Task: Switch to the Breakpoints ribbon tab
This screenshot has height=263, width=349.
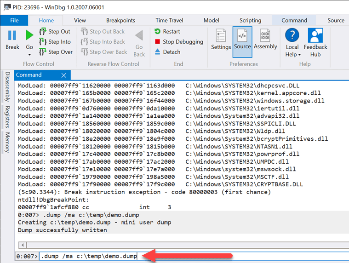Action: tap(120, 20)
